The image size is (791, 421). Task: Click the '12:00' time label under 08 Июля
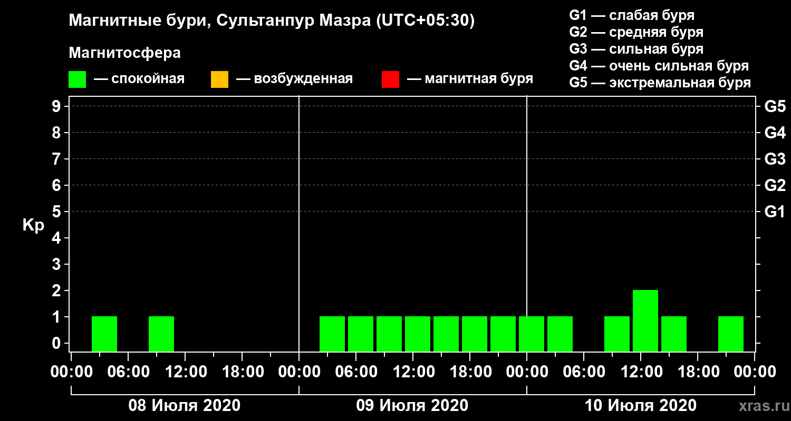[185, 372]
